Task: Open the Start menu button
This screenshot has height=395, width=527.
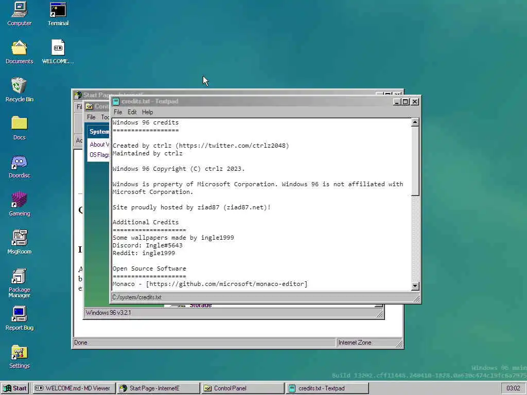Action: pyautogui.click(x=15, y=388)
